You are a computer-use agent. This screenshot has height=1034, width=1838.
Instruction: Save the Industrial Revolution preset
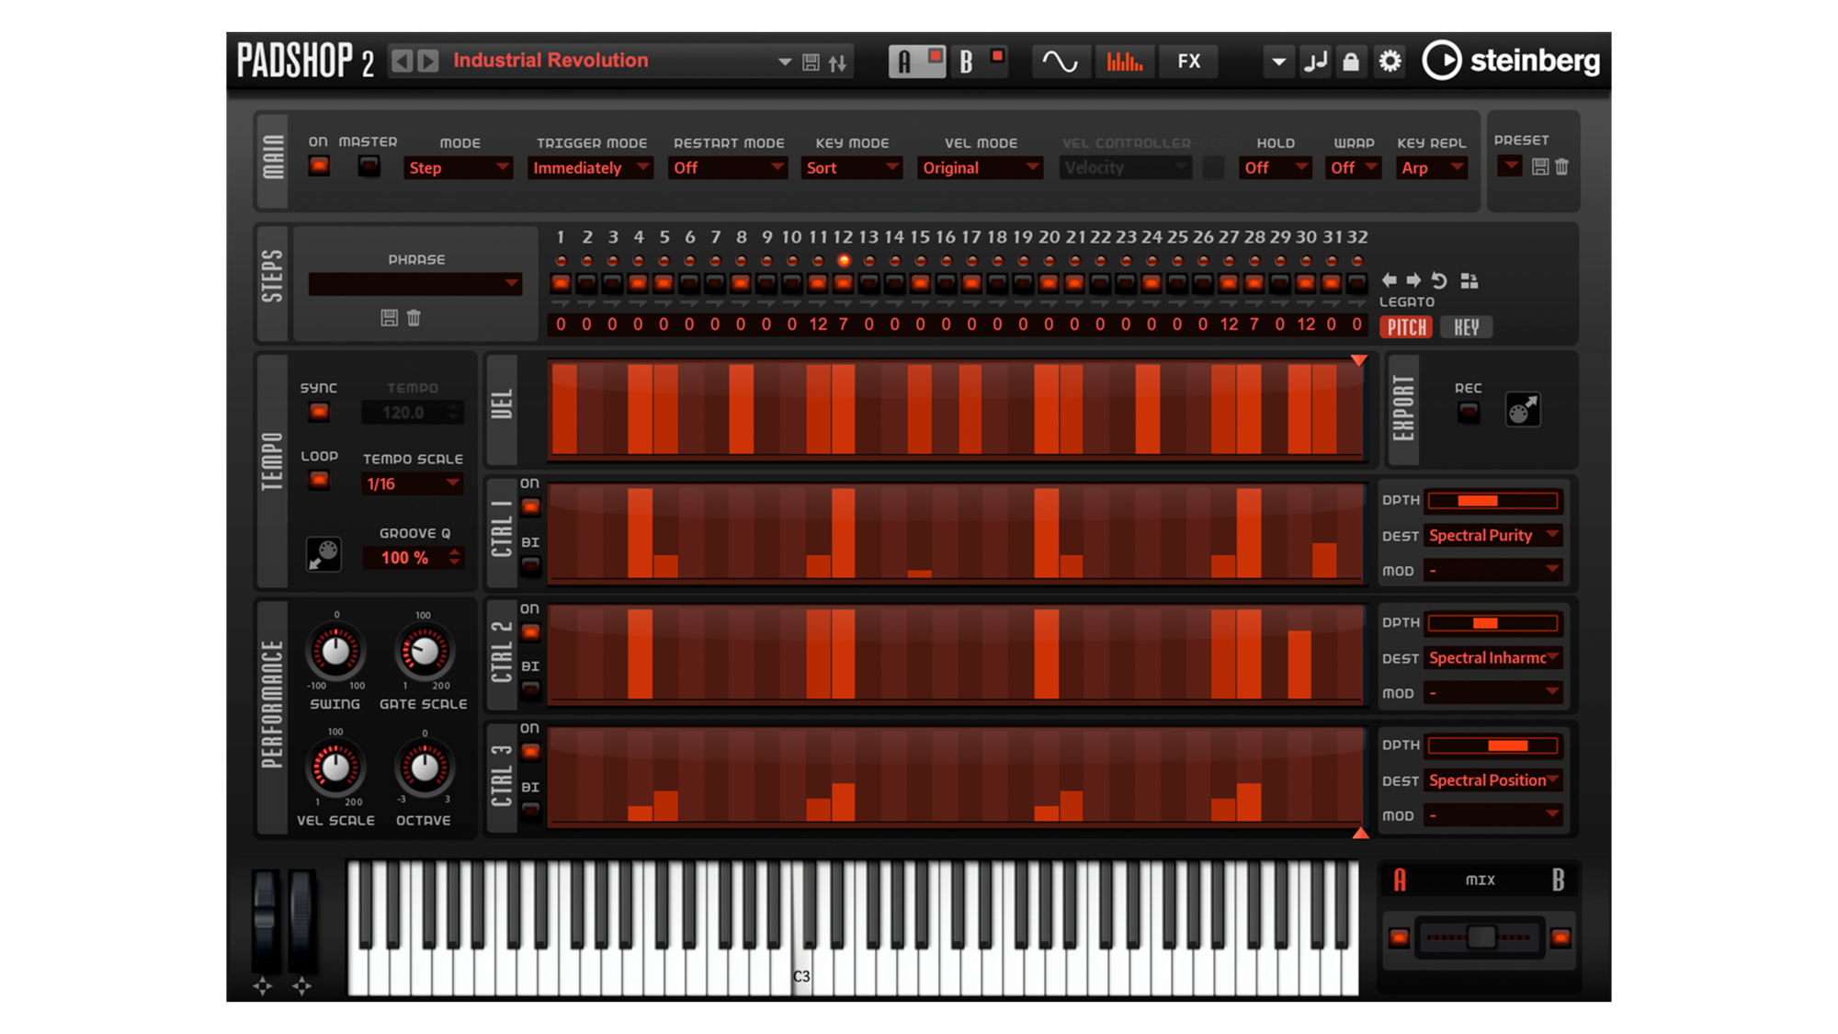coord(811,62)
